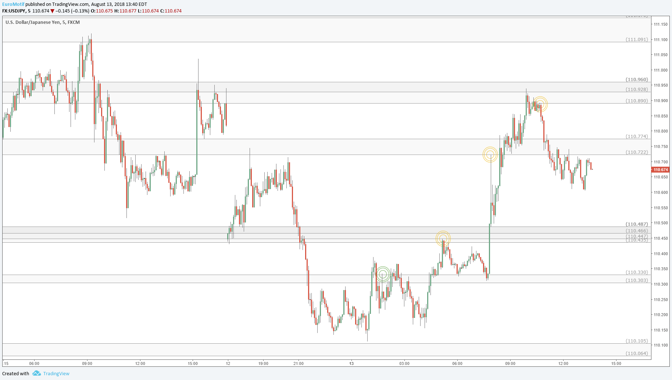672x380 pixels.
Task: Click the 21:00 time axis label
Action: tap(299, 363)
